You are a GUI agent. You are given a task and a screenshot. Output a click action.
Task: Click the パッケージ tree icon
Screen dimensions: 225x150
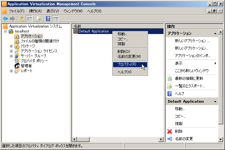point(17,46)
